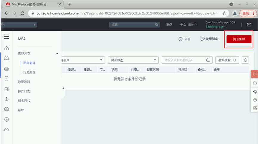Click the backup copy sidebar icon
This screenshot has height=144, width=258.
click(x=7, y=89)
